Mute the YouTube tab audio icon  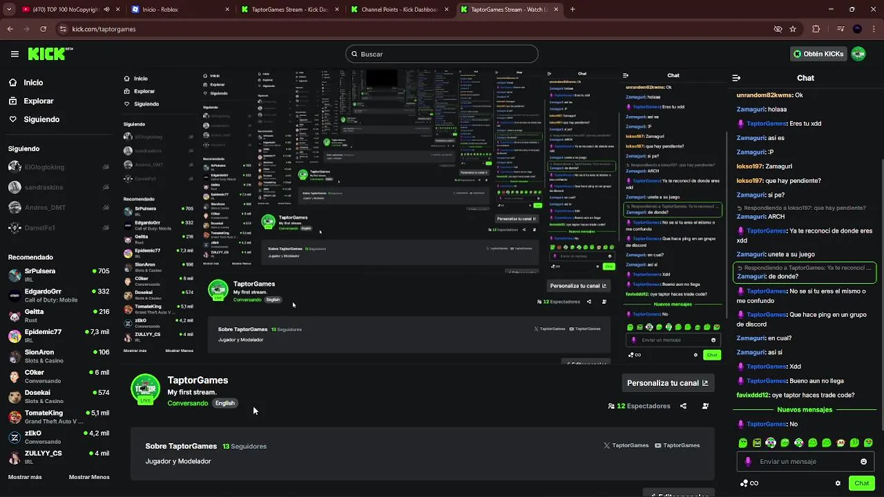(106, 10)
